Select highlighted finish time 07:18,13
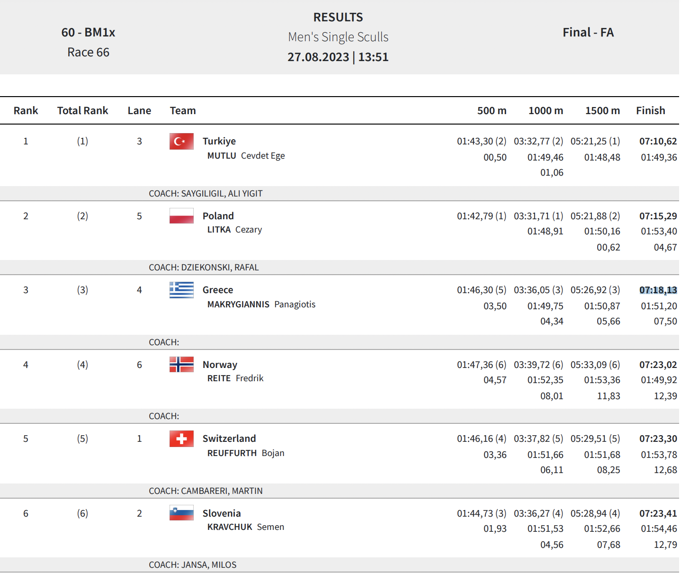681x573 pixels. tap(658, 290)
